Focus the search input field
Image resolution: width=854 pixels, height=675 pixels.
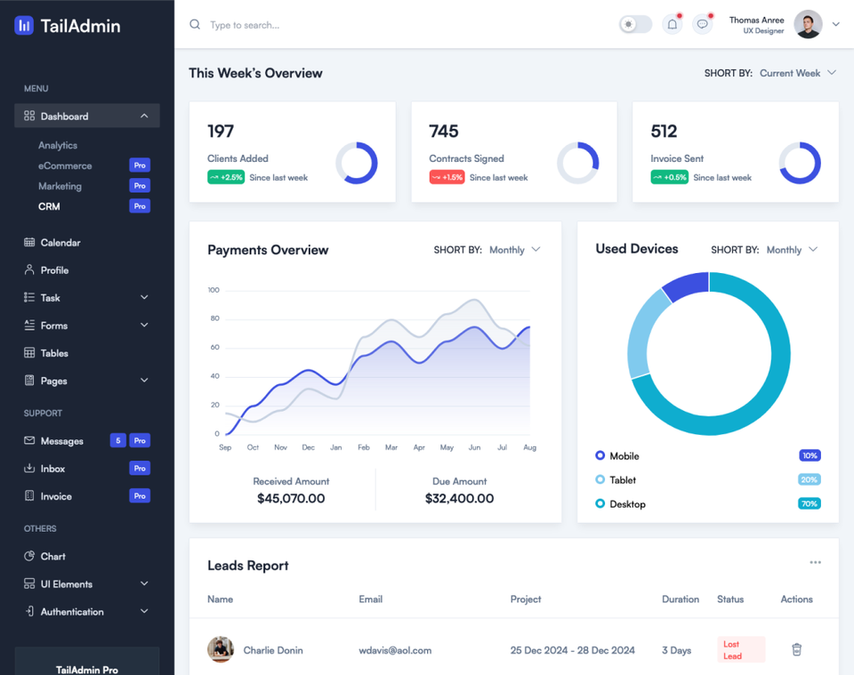tap(267, 24)
